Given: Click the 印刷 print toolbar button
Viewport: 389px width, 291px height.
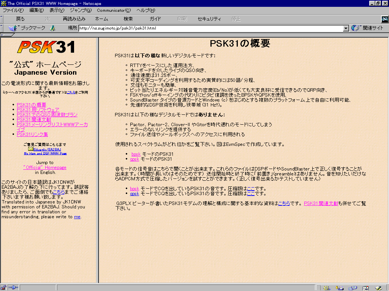Looking at the screenshot, I should pos(182,19).
